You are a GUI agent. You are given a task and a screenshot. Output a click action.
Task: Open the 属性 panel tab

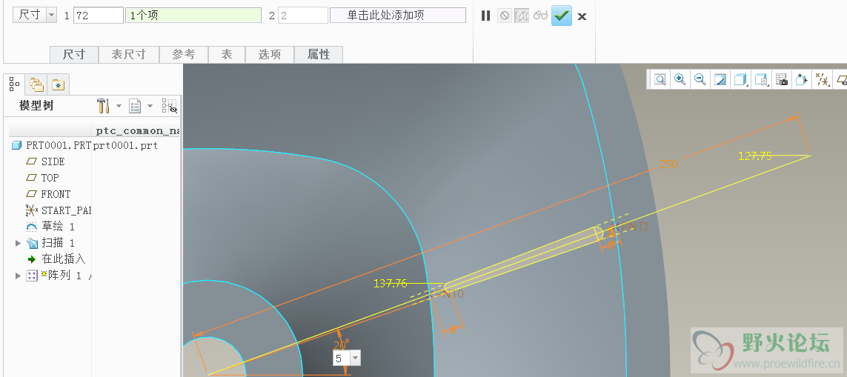coord(318,55)
